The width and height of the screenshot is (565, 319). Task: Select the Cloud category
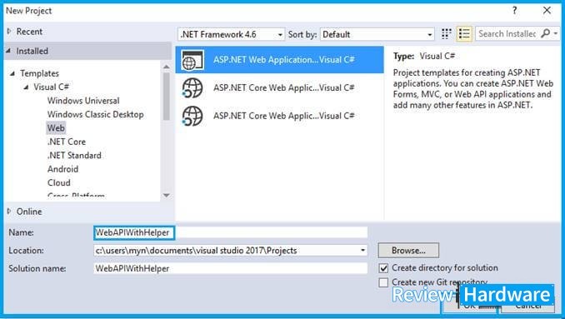click(58, 183)
